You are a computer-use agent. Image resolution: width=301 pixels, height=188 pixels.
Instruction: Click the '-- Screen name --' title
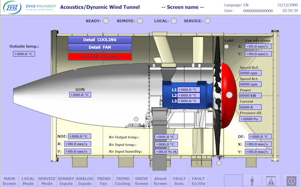[183, 8]
